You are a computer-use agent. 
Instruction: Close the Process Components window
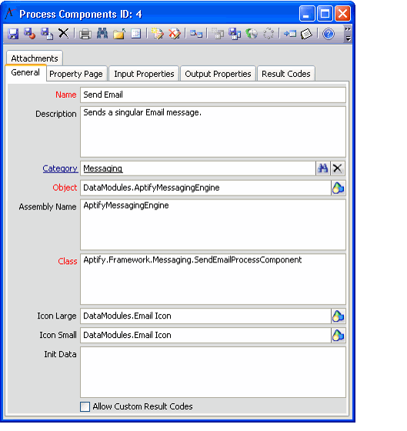click(x=342, y=14)
